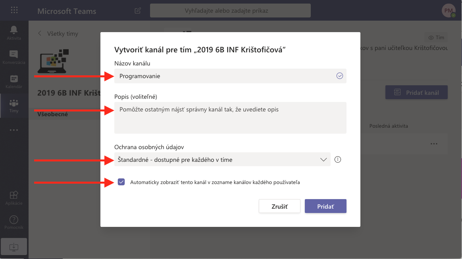Click the download desktop app icon
Screen dimensions: 462x259
click(14, 246)
